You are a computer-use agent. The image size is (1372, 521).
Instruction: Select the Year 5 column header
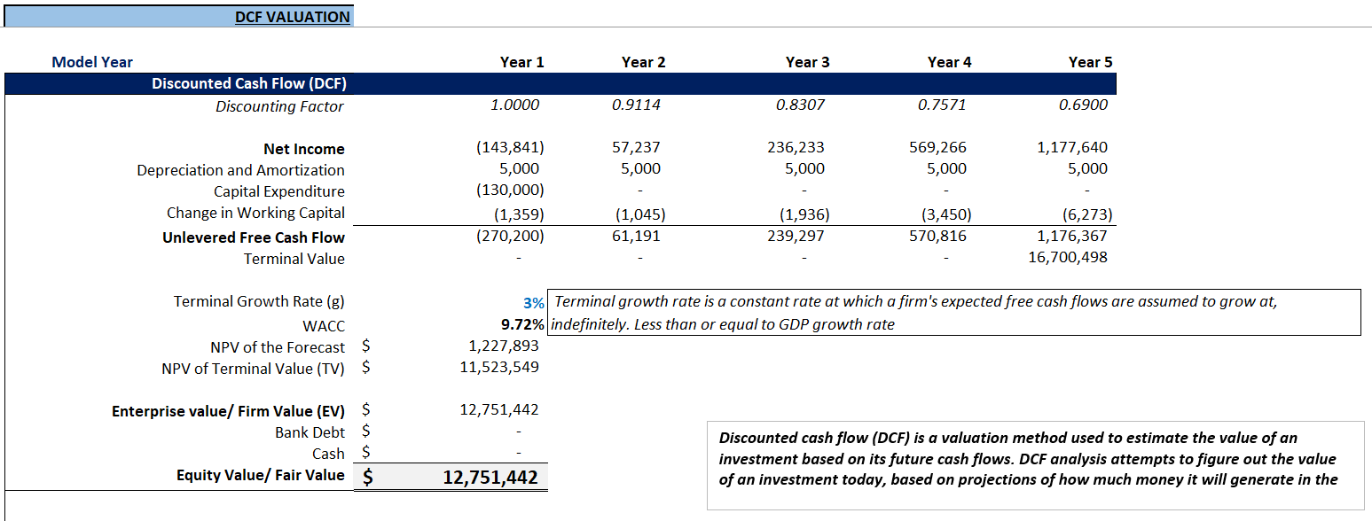(x=1090, y=62)
